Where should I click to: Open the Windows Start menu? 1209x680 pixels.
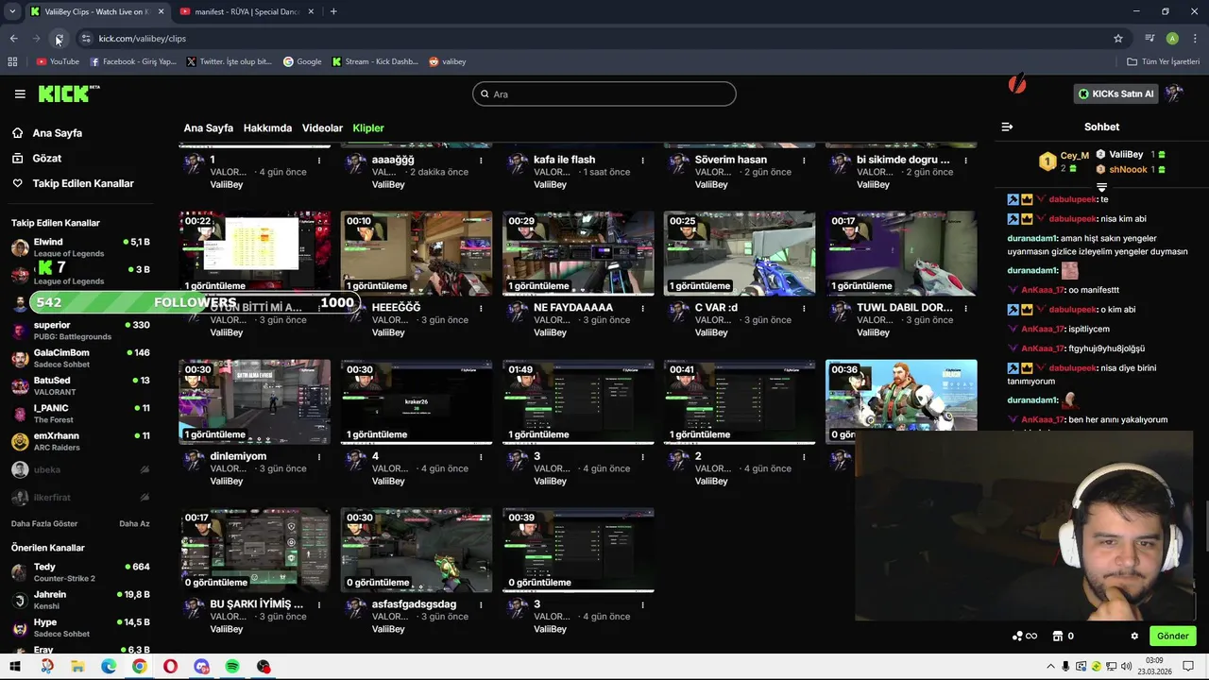[x=16, y=667]
